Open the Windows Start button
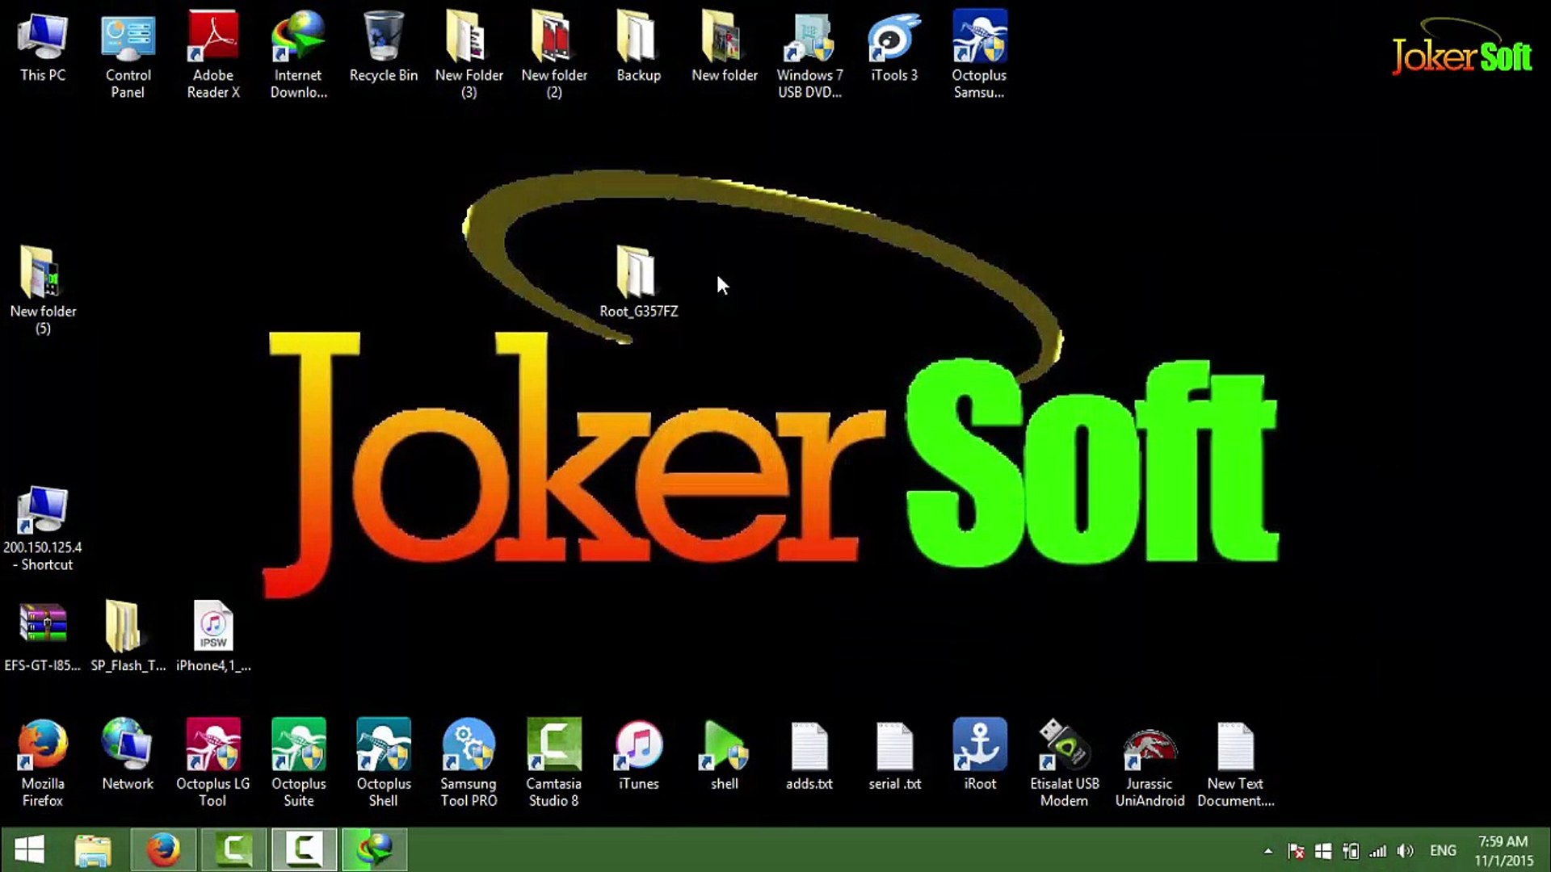 [30, 849]
